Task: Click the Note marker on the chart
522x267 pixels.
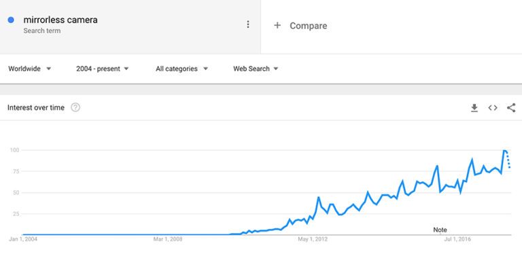Action: click(x=440, y=230)
